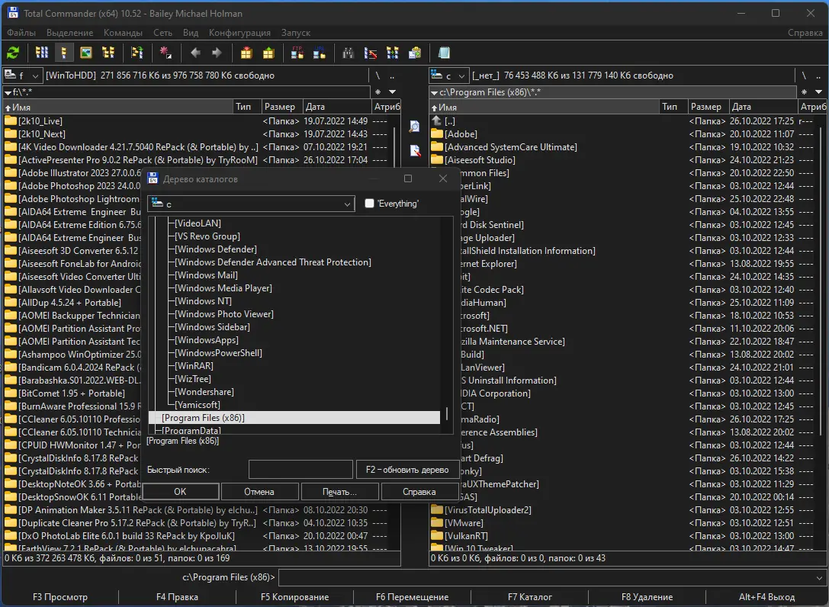The image size is (829, 607).
Task: Click the go forward arrow icon
Action: tap(217, 53)
